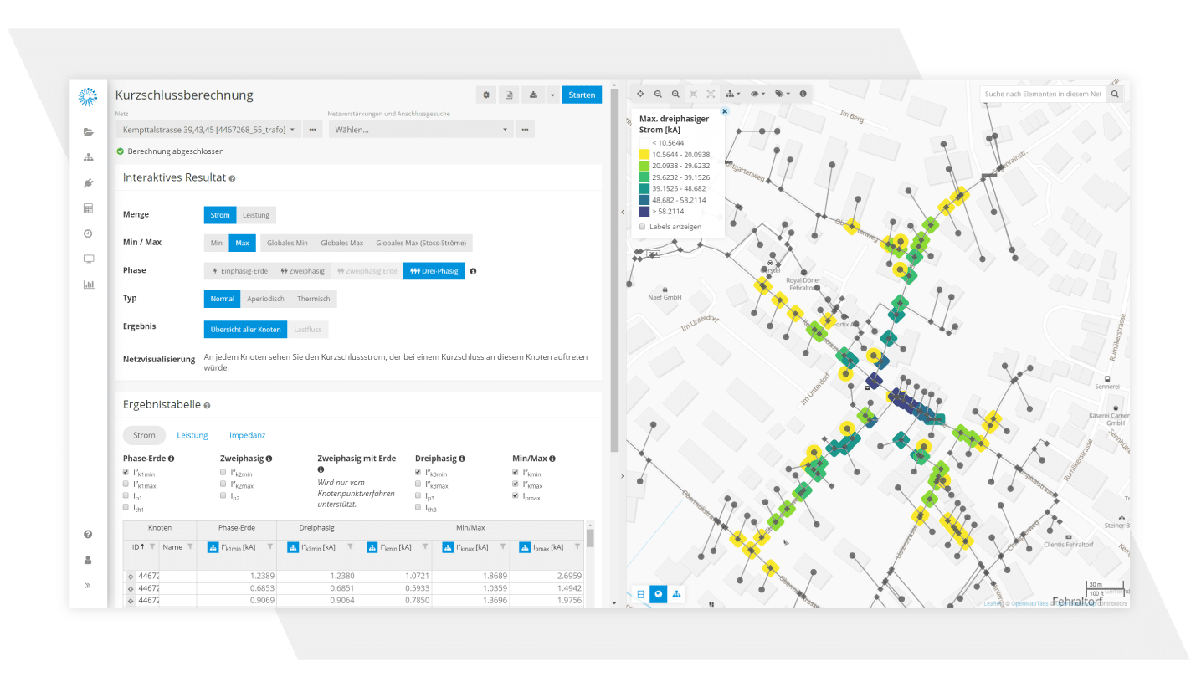Check I"k3max under Dreiphasig

click(x=418, y=484)
